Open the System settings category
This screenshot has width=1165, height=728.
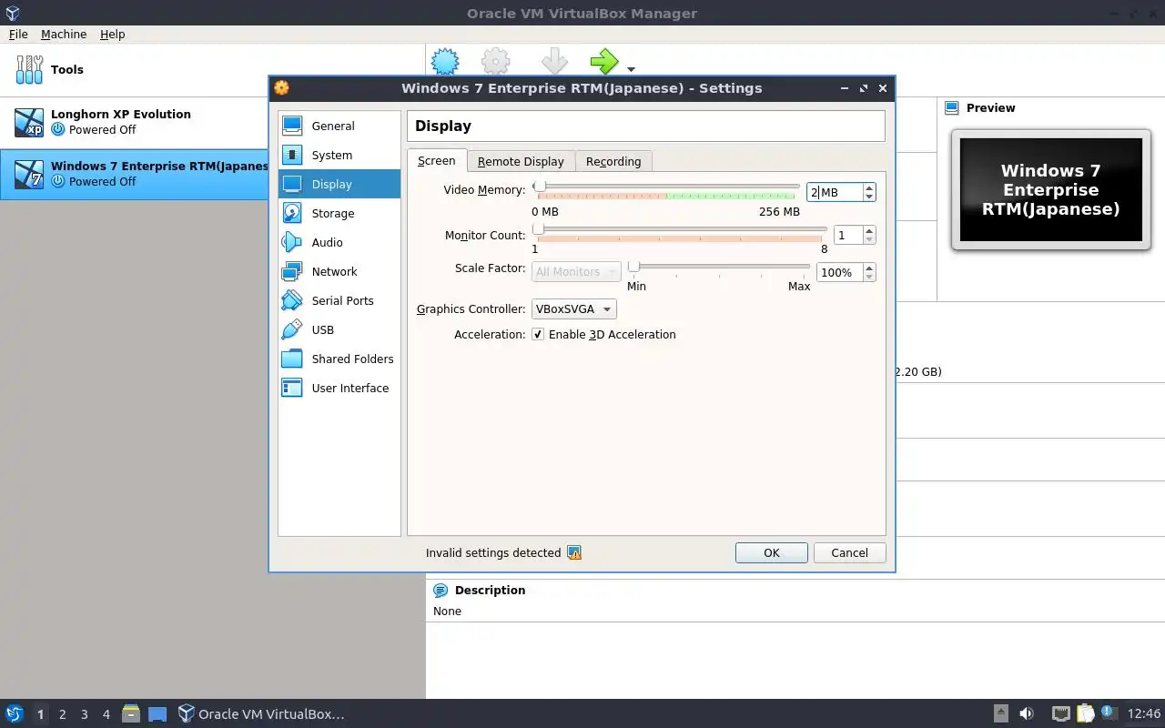point(339,155)
